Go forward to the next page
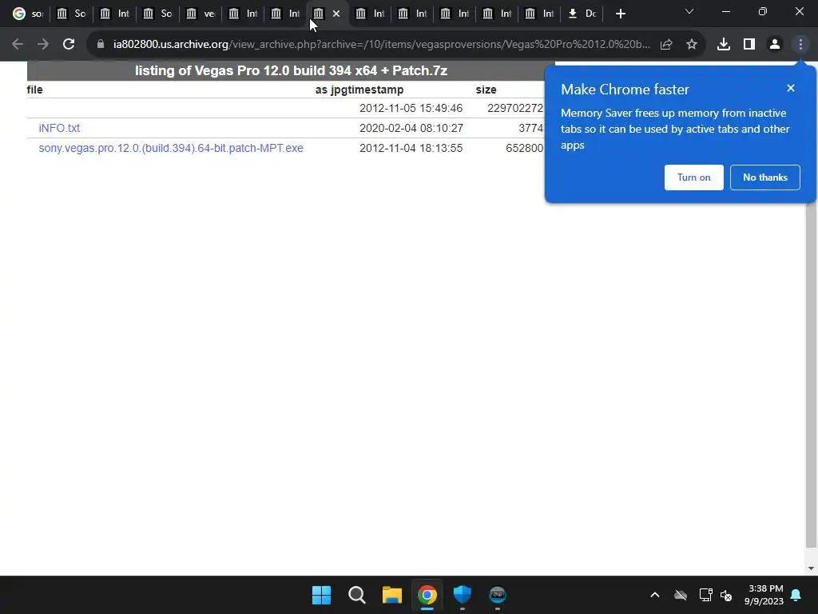This screenshot has height=614, width=818. coord(43,45)
